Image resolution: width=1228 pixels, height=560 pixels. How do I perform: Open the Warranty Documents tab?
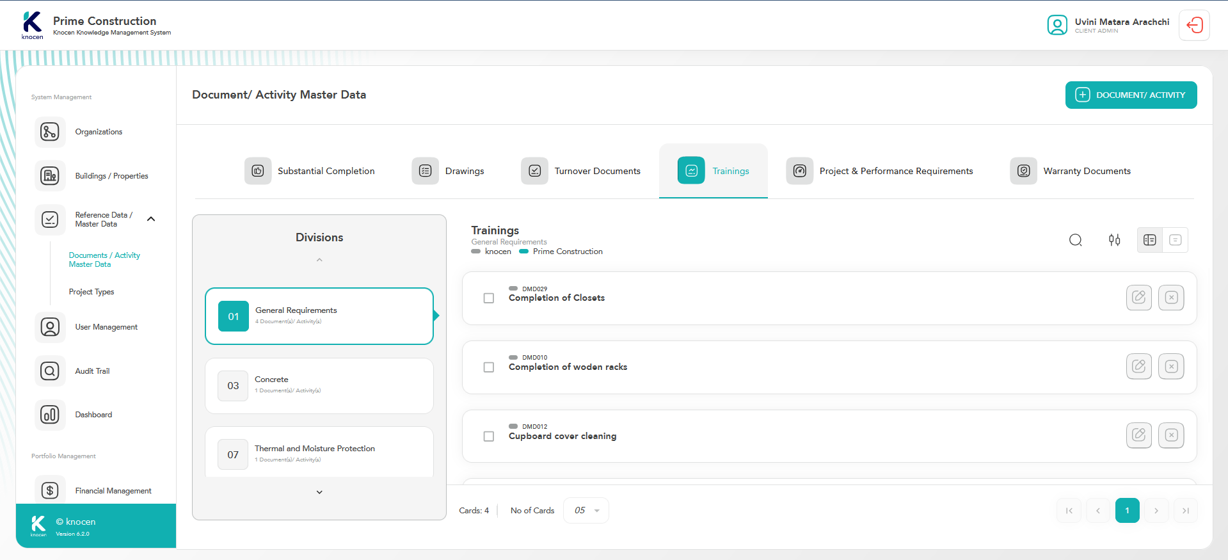click(1071, 171)
